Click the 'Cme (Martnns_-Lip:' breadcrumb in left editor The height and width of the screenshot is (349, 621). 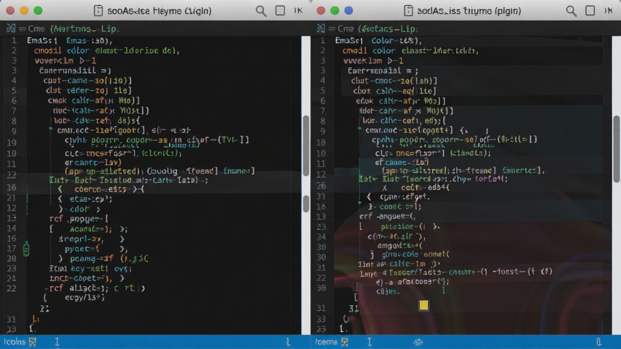(x=73, y=28)
